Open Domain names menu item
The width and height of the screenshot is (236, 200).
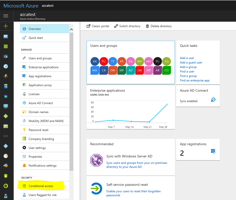click(45, 112)
